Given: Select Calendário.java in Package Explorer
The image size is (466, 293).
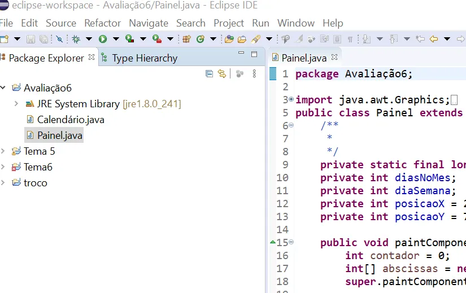Looking at the screenshot, I should 70,120.
